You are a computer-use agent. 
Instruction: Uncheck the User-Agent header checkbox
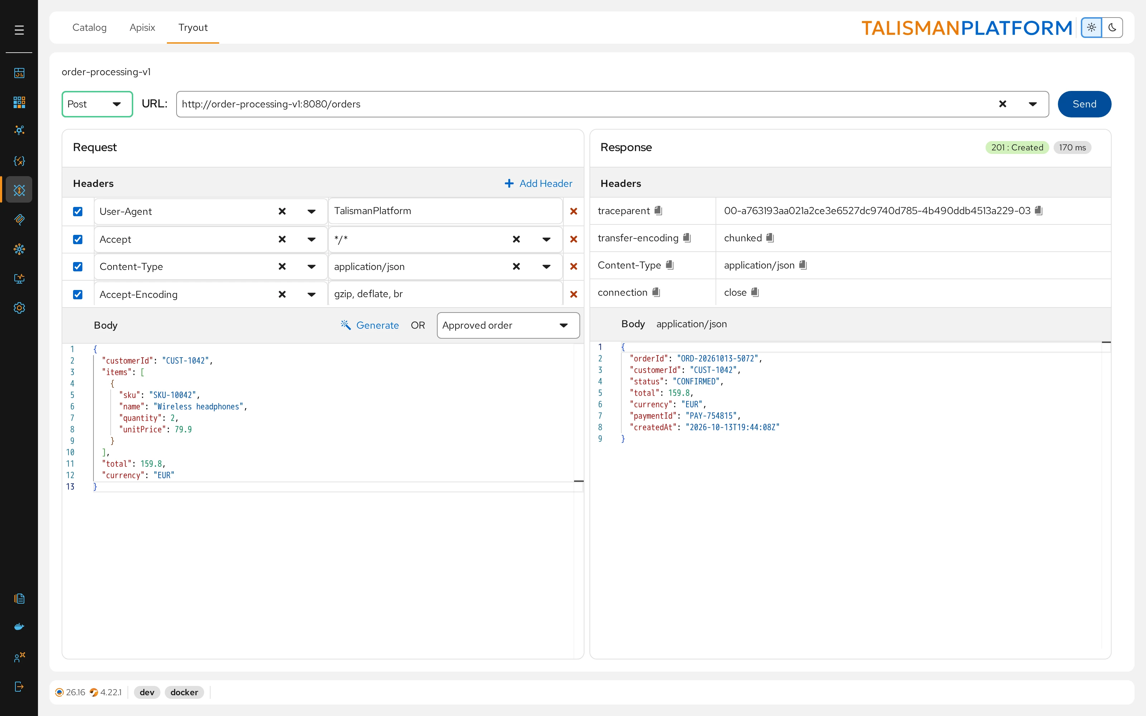tap(78, 211)
